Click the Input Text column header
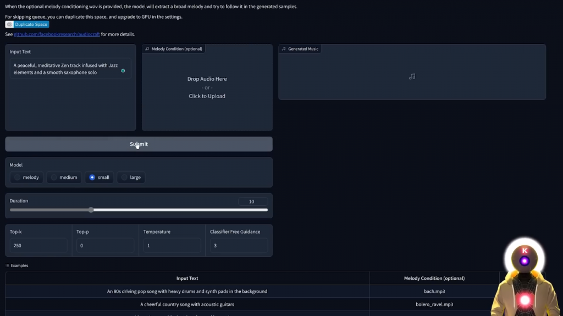Screen dimensions: 563x316 (x=187, y=278)
